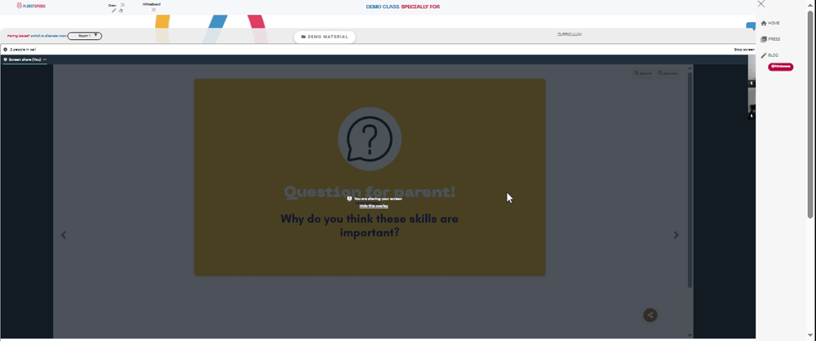
Task: Open the screen share tab options
Action: pos(45,59)
